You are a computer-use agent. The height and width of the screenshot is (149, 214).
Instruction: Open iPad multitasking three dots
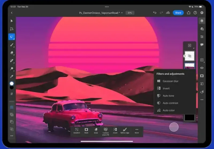coord(107,7)
